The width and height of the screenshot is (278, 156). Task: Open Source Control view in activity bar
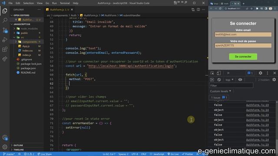pos(5,30)
